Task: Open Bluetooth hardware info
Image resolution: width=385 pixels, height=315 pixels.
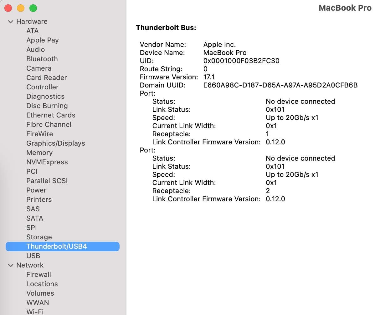Action: [42, 59]
